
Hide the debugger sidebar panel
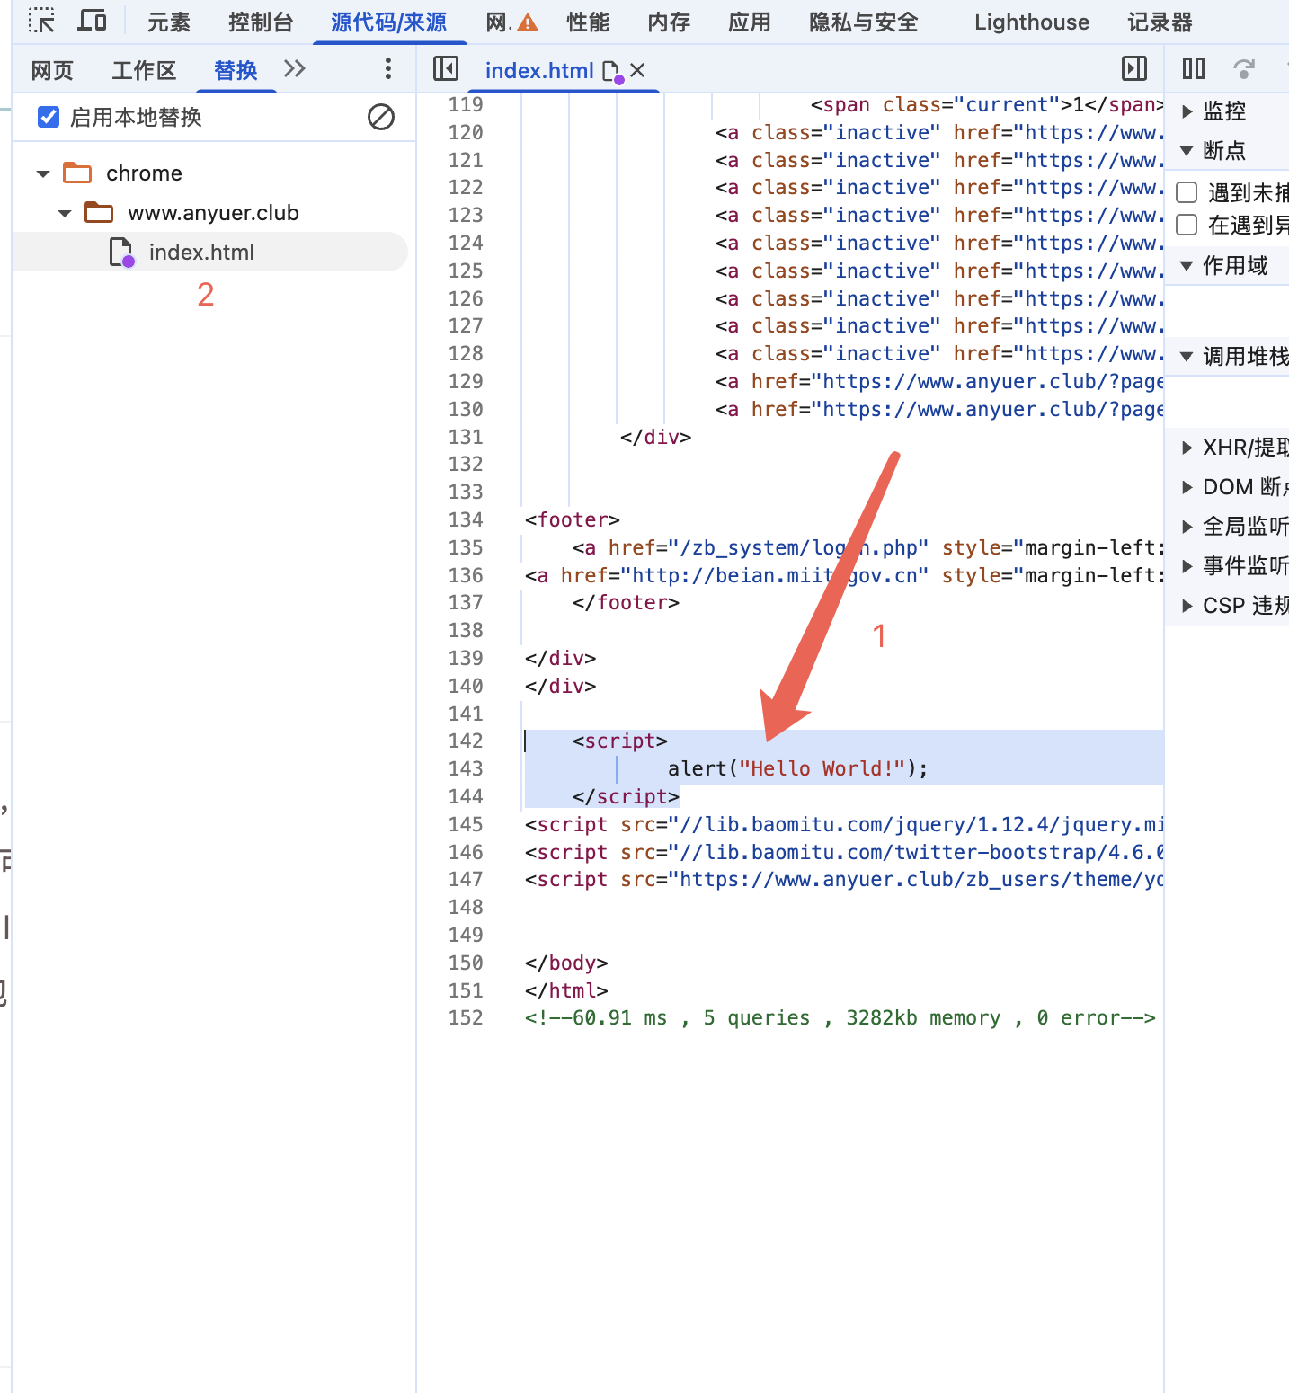(x=1134, y=68)
